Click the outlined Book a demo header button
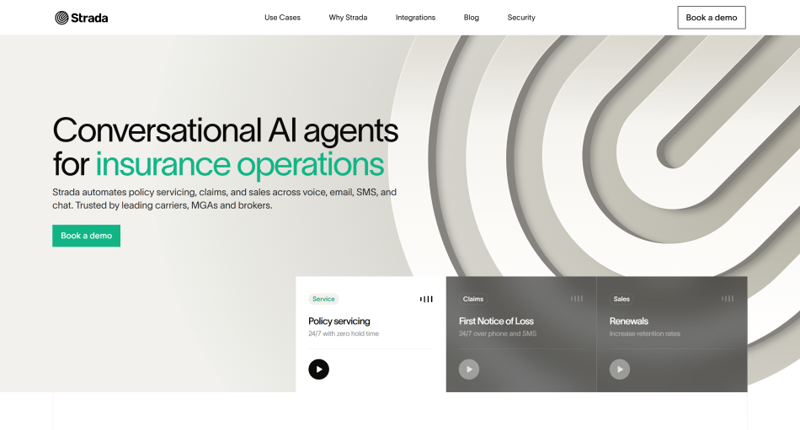Screen dimensions: 800x430 [x=712, y=18]
